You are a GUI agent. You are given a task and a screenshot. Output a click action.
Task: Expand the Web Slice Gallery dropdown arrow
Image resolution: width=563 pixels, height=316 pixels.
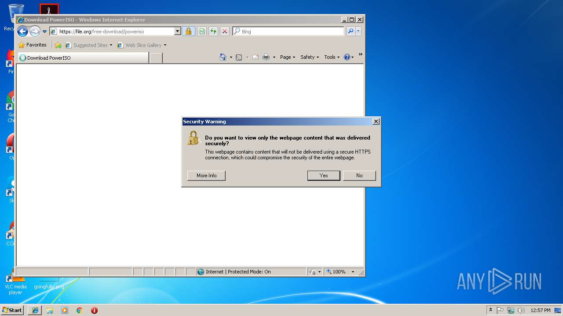pos(165,45)
